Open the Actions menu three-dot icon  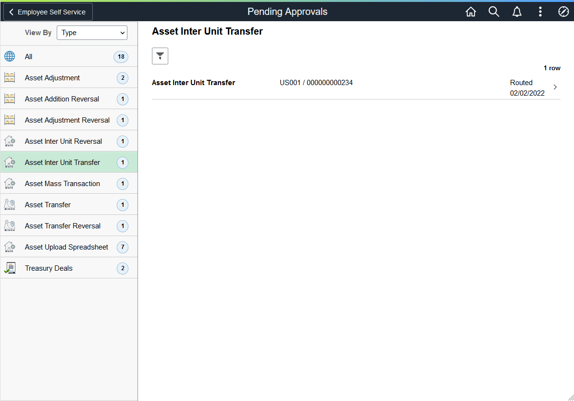540,11
